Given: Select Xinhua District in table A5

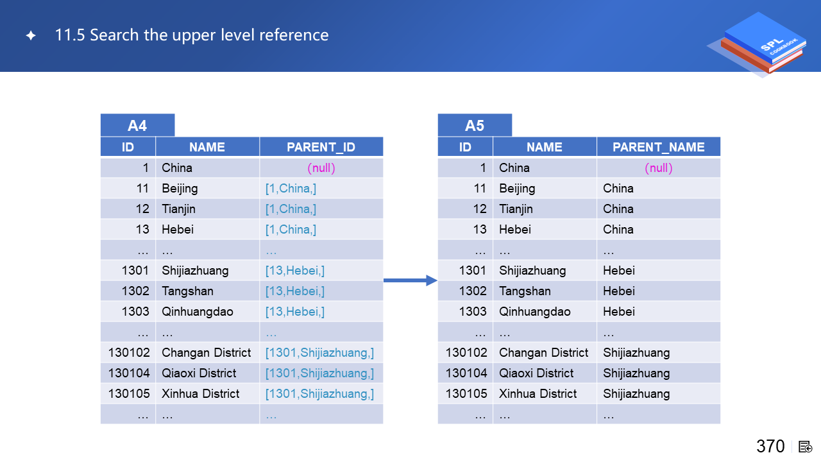Looking at the screenshot, I should tap(537, 394).
